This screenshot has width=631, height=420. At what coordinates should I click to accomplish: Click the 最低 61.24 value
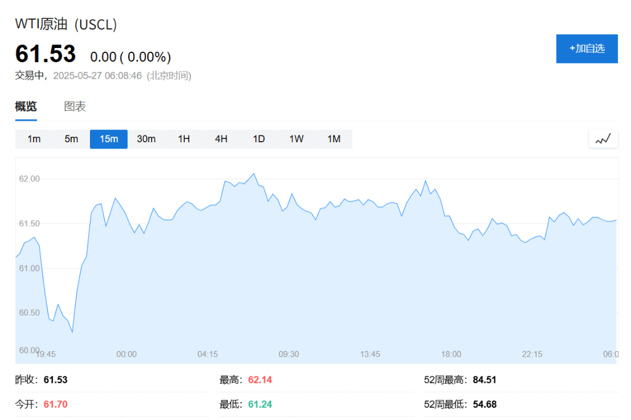point(260,405)
